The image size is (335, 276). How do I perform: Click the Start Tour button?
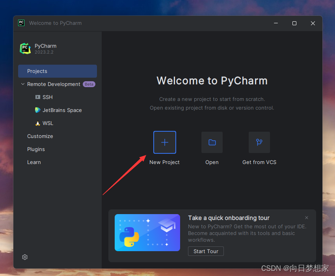tap(206, 251)
